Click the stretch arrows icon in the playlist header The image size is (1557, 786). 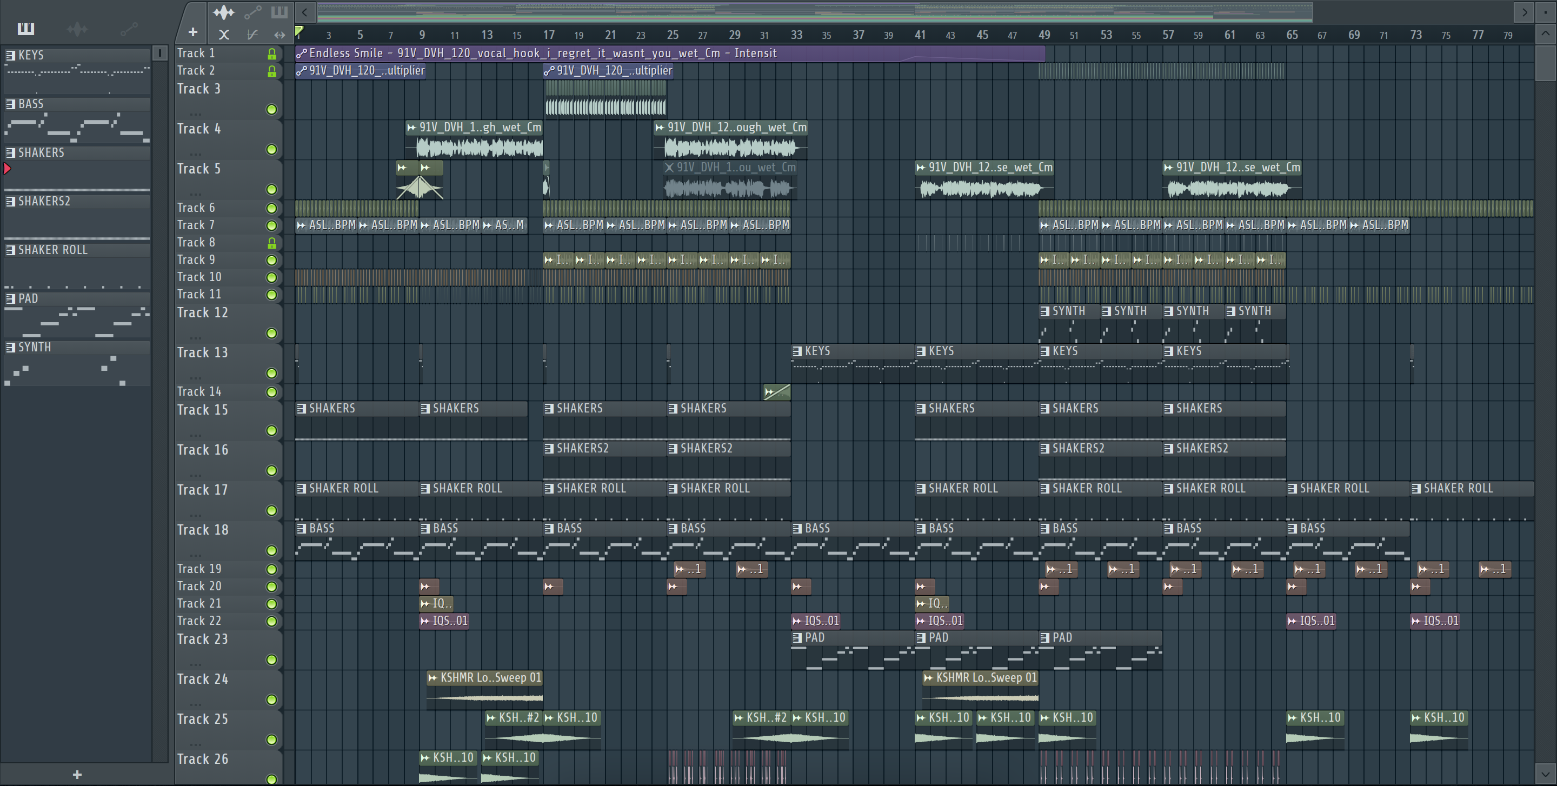pos(280,35)
